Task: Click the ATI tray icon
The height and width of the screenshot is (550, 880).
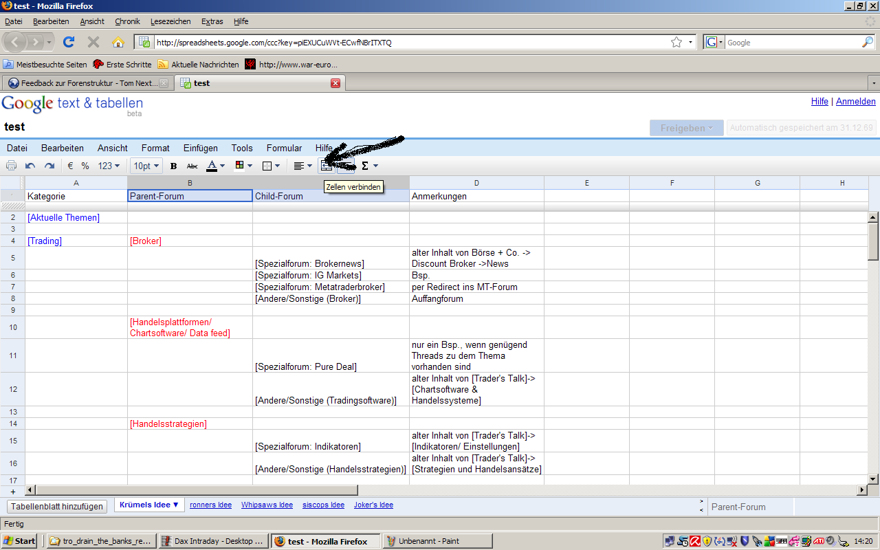Action: click(x=819, y=541)
